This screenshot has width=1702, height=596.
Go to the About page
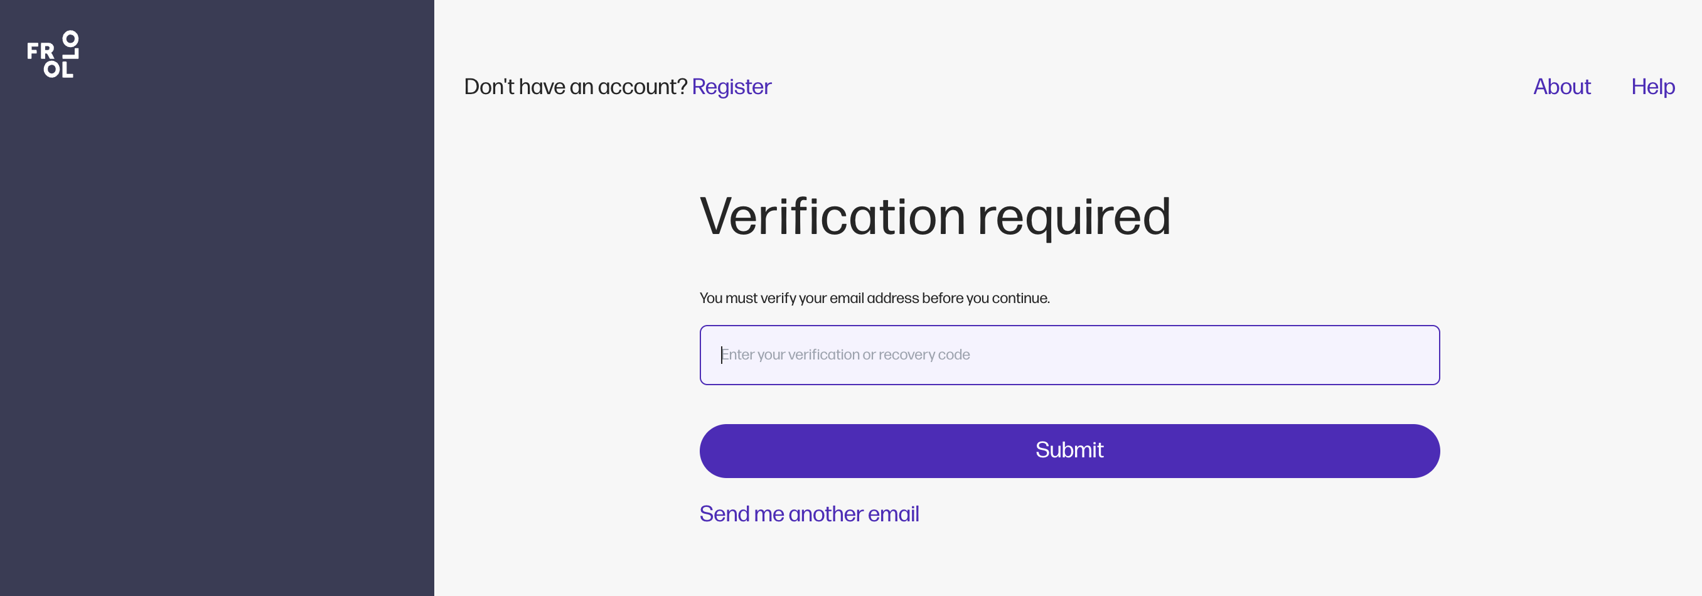(x=1561, y=87)
